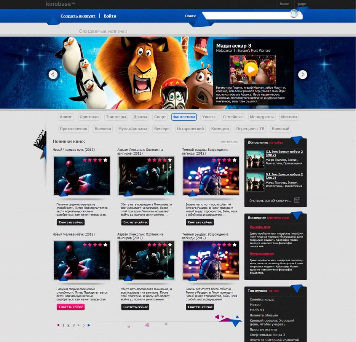Select the Исторический genre tab
Viewport: 356px width, 342px height.
click(x=190, y=128)
